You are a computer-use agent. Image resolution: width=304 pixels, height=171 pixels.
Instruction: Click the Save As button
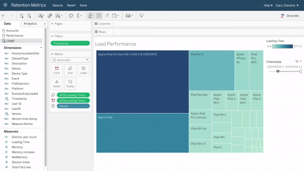coord(57,5)
